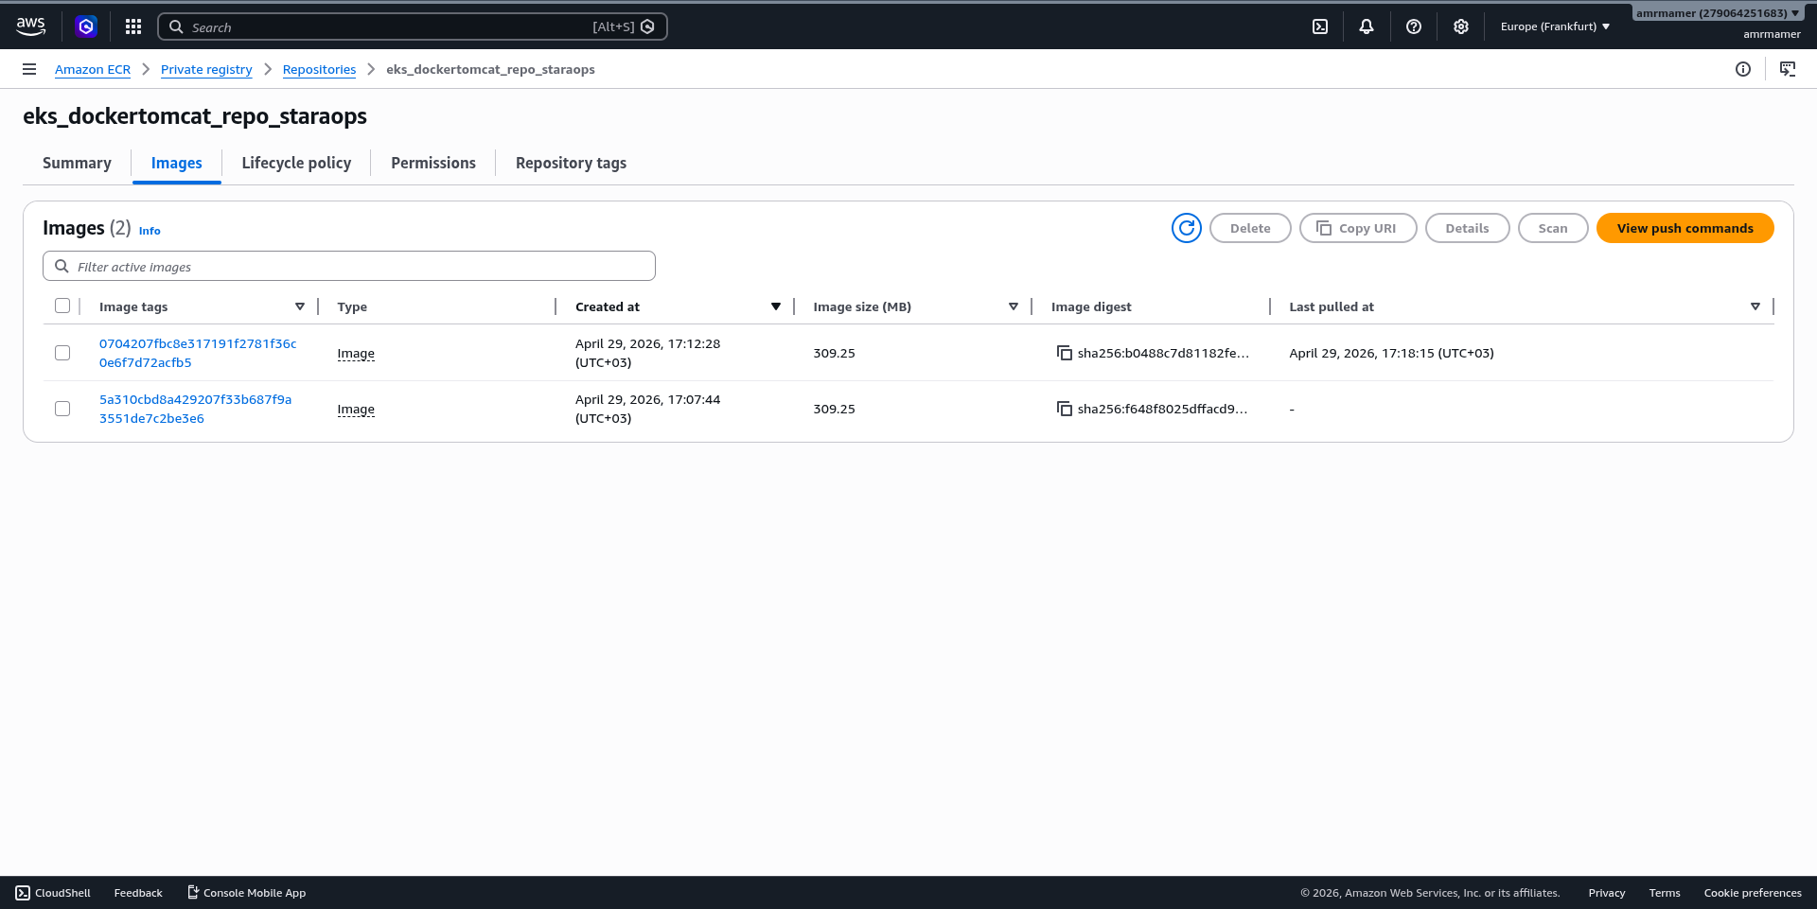This screenshot has width=1817, height=909.
Task: Go to Private registry breadcrumb
Action: 206,69
